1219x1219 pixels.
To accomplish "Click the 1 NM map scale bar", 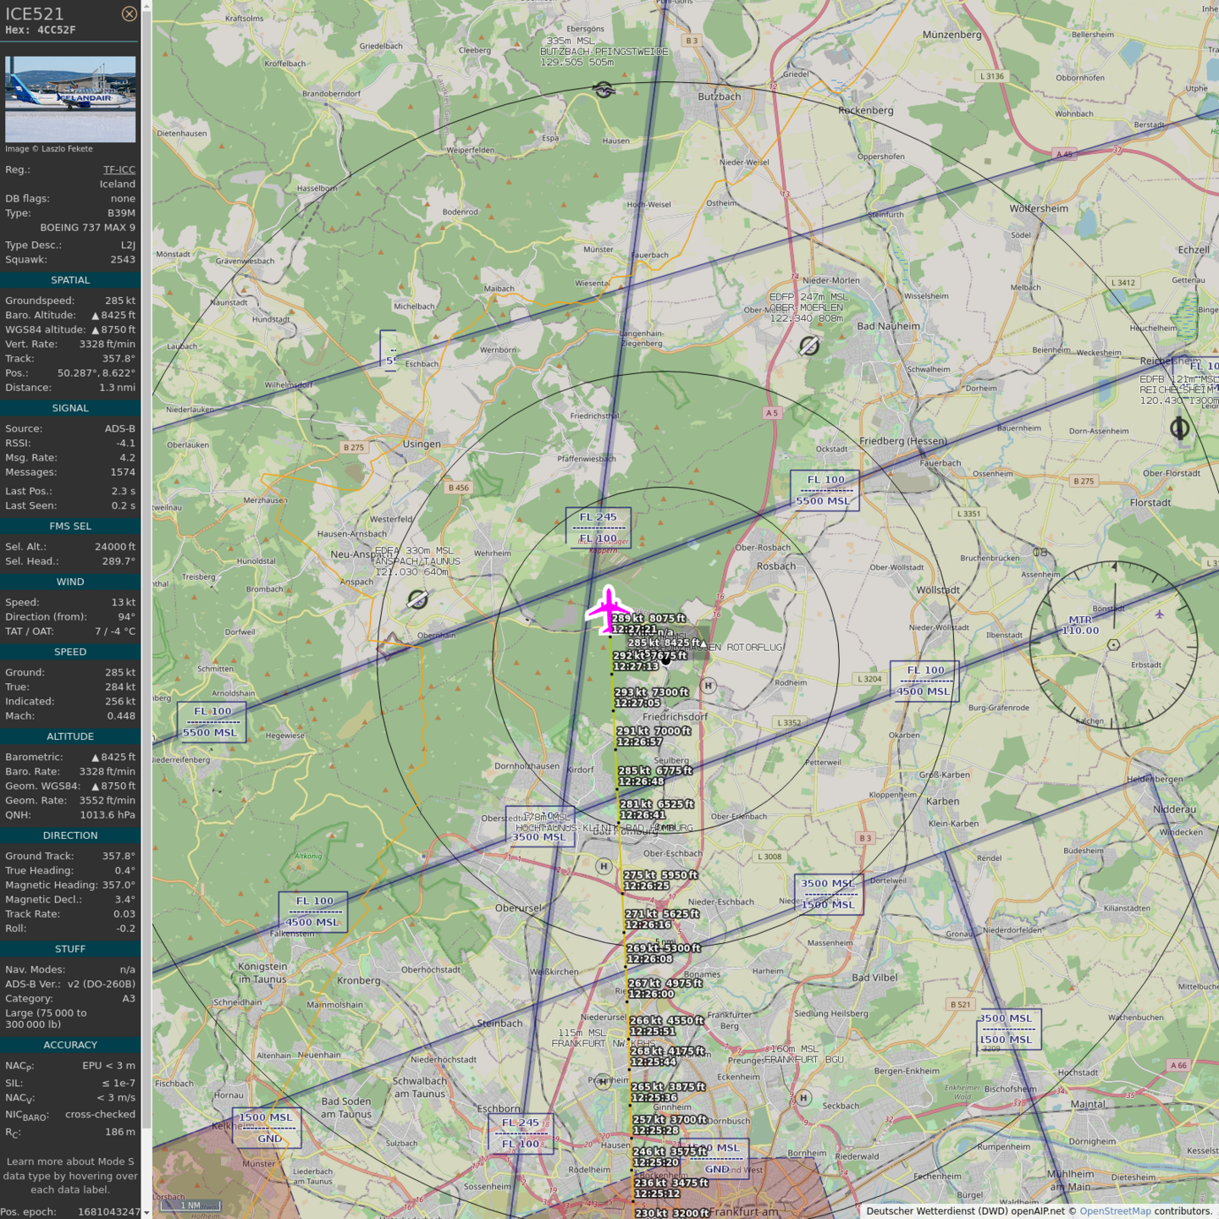I will (190, 1205).
